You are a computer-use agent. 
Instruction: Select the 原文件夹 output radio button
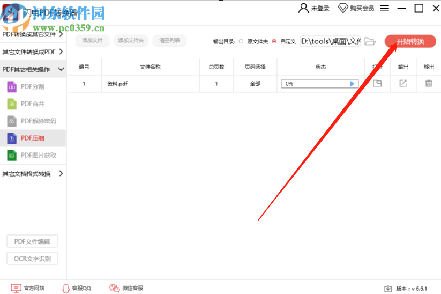[241, 41]
